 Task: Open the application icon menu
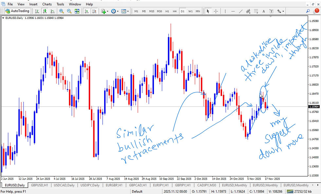tap(3, 4)
